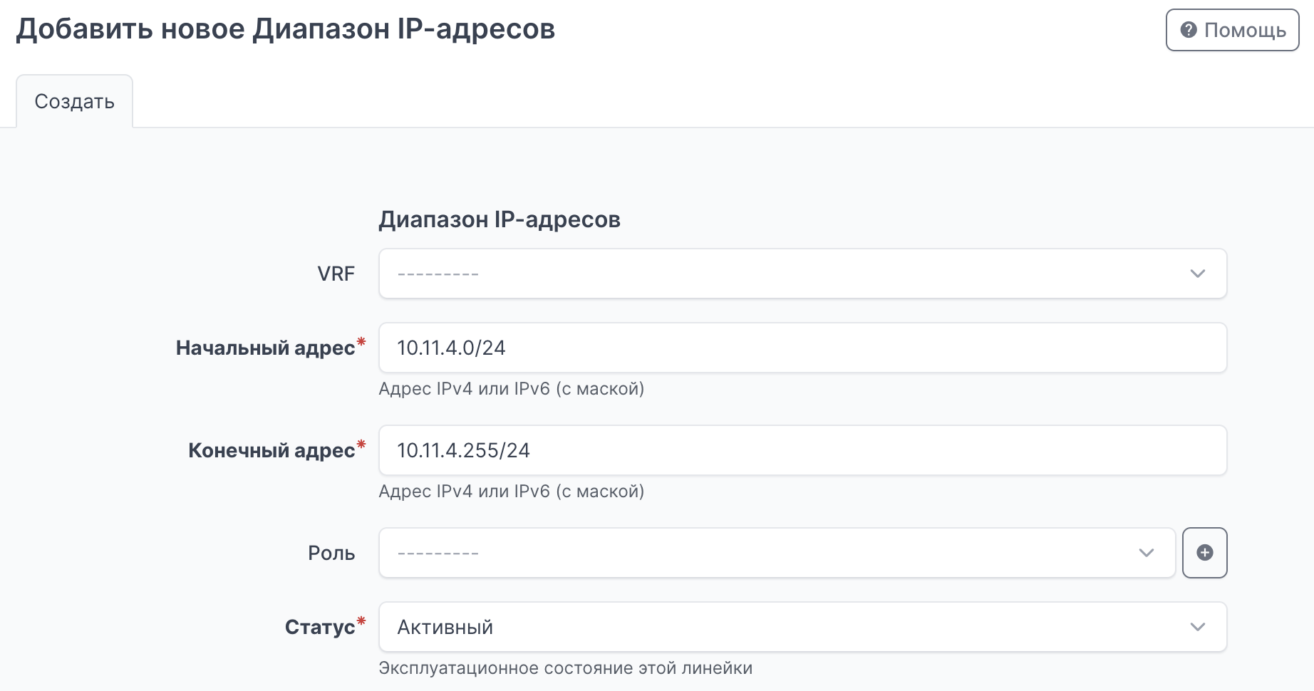Click the Диапазон IP-адресов section heading
Screen dimensions: 1314x691
[499, 219]
